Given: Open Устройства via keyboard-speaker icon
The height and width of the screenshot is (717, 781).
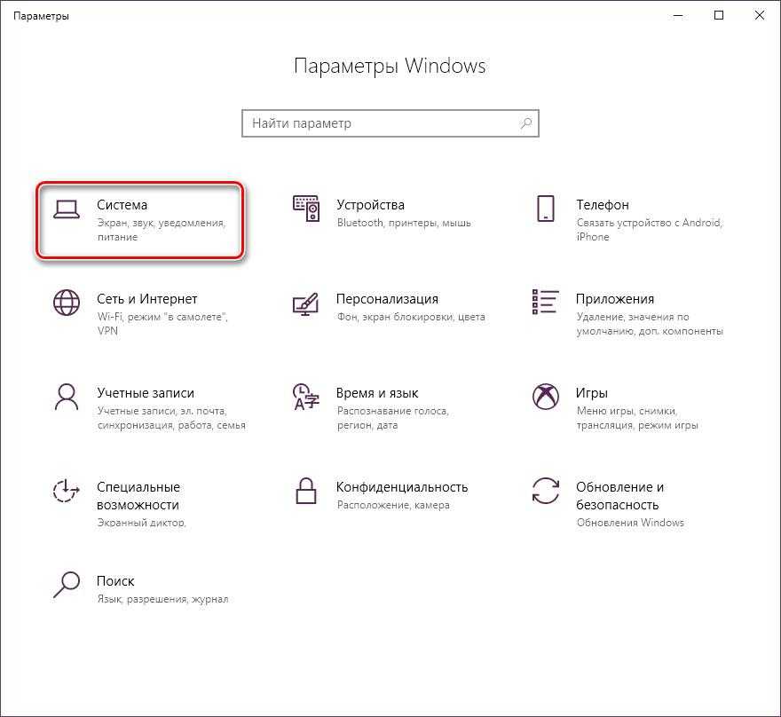Looking at the screenshot, I should 305,209.
